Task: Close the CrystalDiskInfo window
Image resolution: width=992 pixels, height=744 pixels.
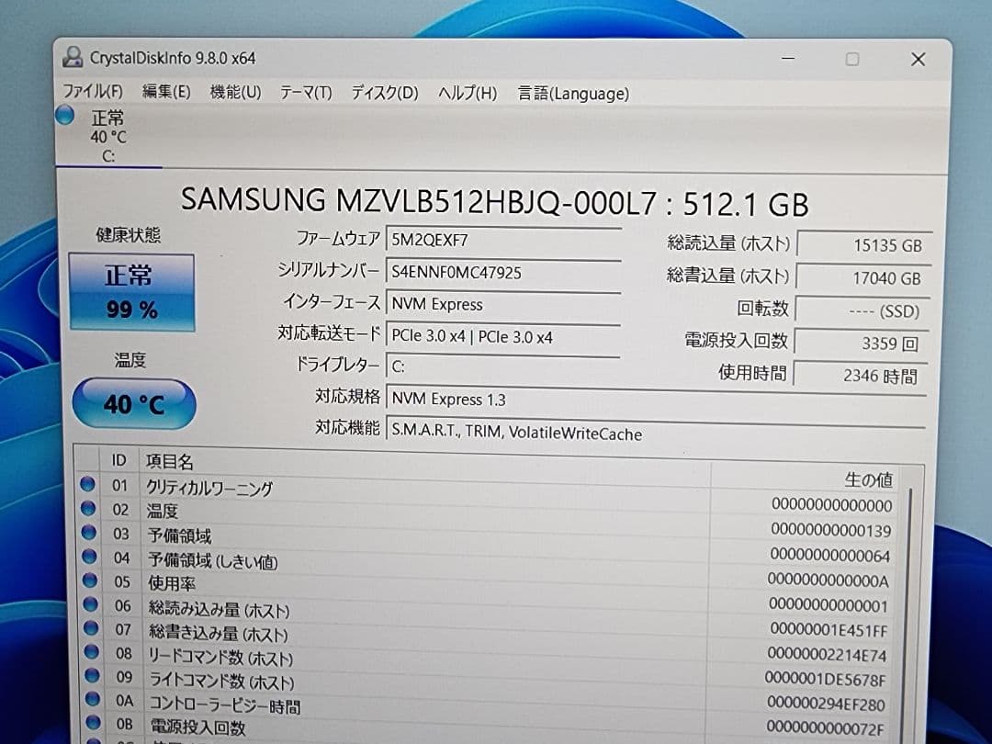Action: pos(918,60)
